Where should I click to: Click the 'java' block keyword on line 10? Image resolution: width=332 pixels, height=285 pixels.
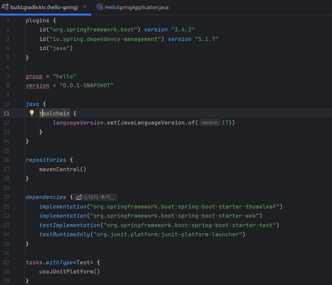coord(32,104)
